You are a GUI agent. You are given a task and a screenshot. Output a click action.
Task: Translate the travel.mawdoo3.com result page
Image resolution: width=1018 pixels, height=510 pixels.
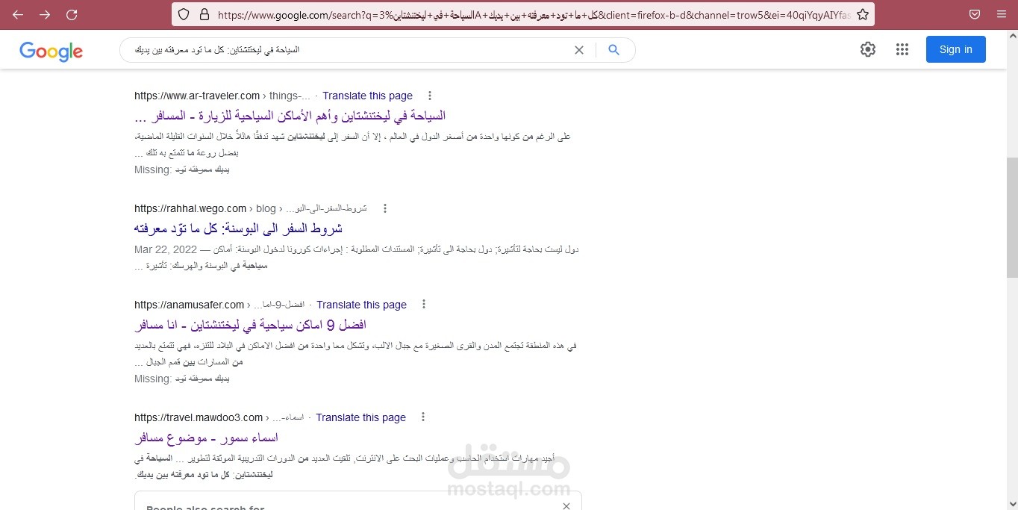[360, 417]
